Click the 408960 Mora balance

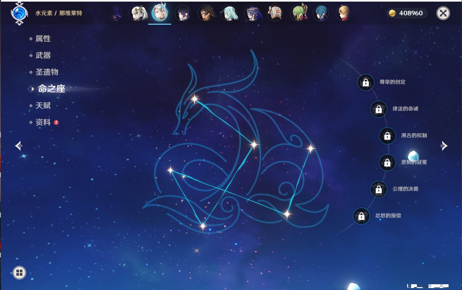pos(411,13)
